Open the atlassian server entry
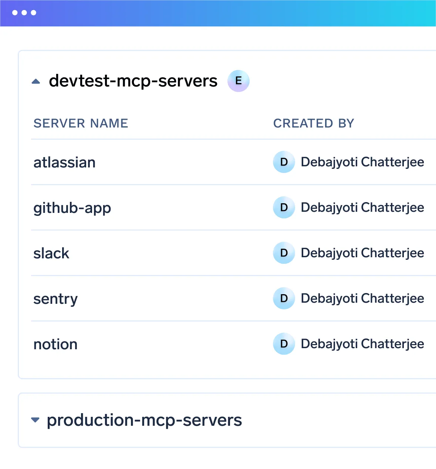436x469 pixels. pos(64,162)
